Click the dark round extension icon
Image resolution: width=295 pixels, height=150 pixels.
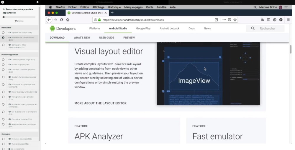[x=281, y=20]
